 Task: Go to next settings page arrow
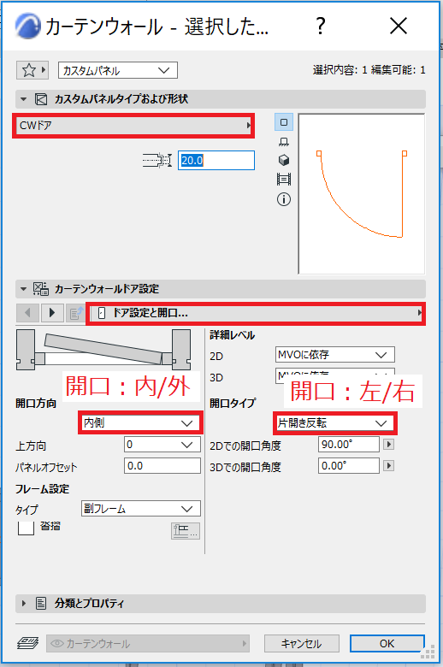coord(52,313)
